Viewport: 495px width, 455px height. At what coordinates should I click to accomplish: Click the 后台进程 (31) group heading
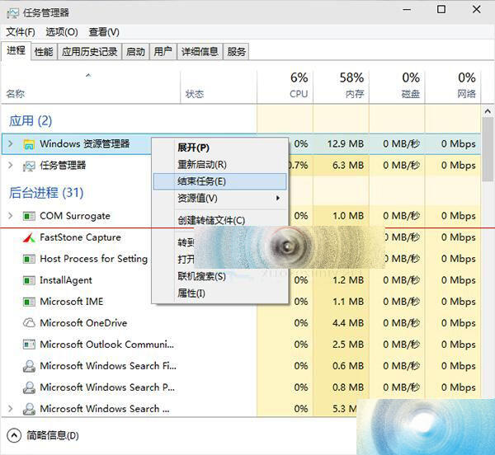pos(46,193)
